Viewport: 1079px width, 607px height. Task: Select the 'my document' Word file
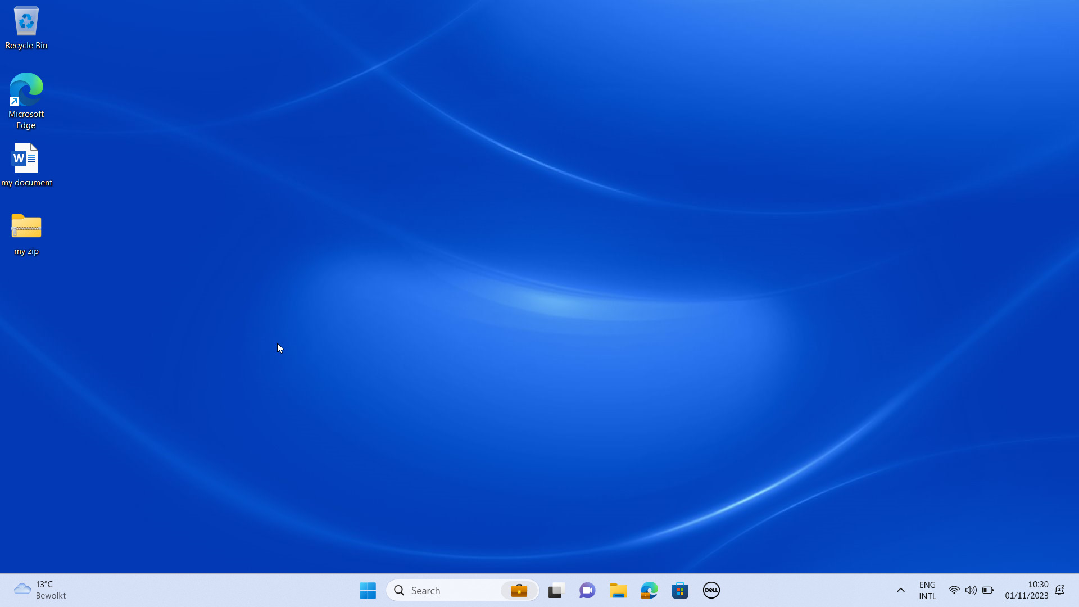click(26, 165)
